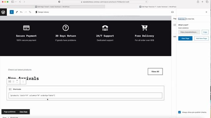
Task: Toggle Always show pre-publish checks checkbox
Action: point(179,112)
